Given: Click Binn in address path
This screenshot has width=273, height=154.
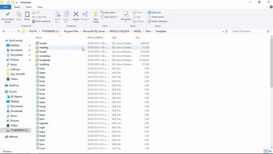Looking at the screenshot, I should pyautogui.click(x=148, y=31).
